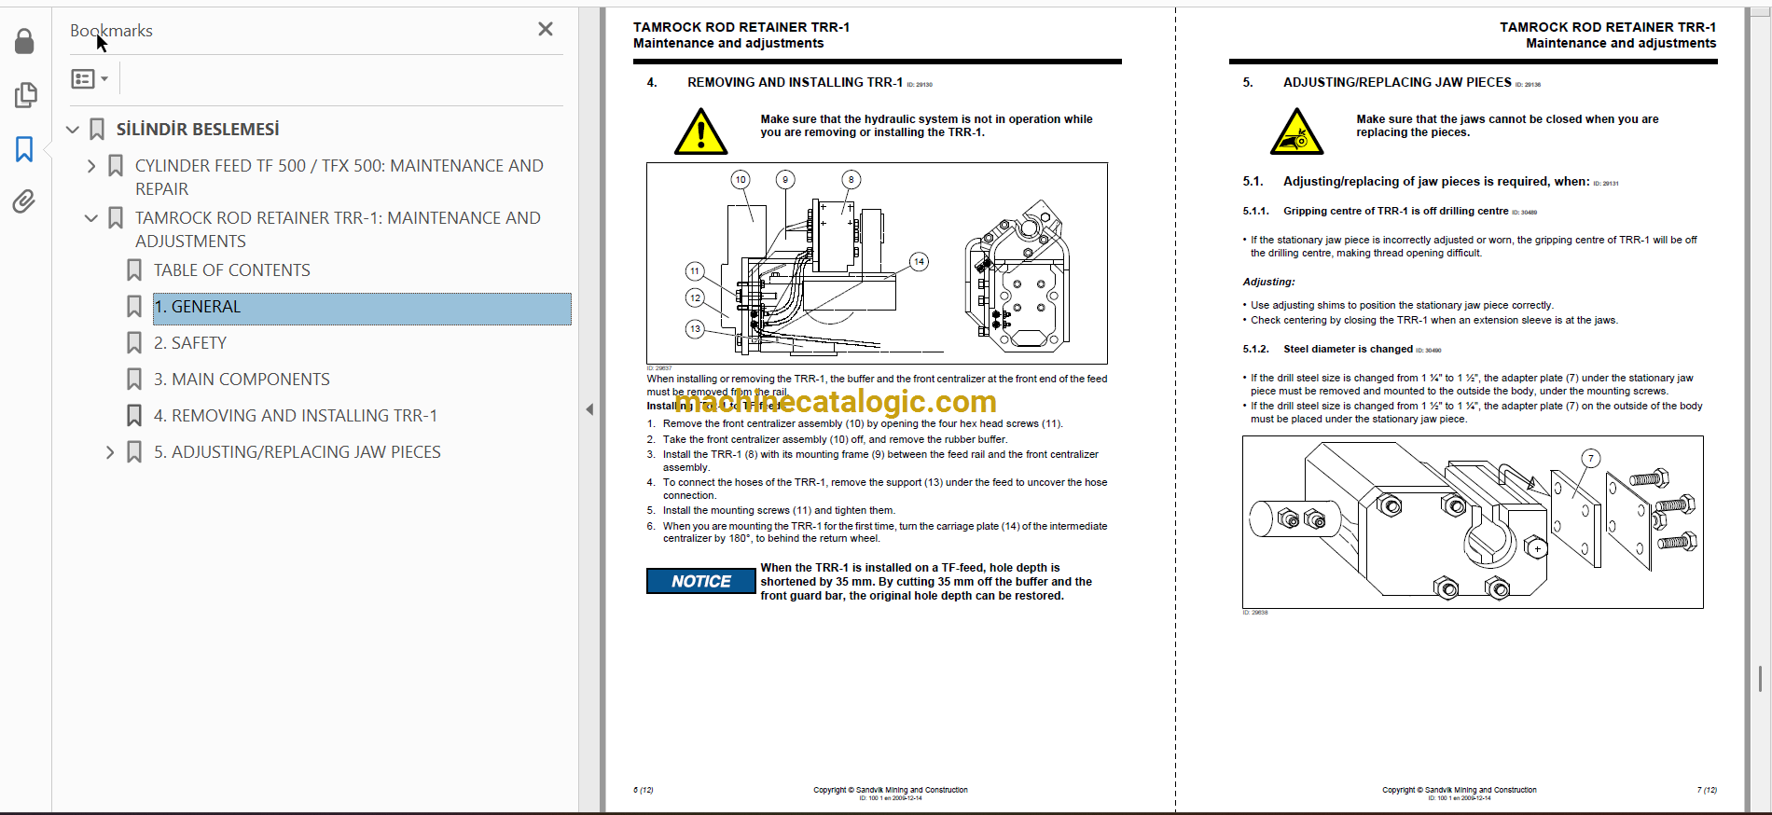This screenshot has width=1772, height=815.
Task: Open TAMROCK ROD RETAINER TRR-1 bookmark
Action: coord(338,229)
